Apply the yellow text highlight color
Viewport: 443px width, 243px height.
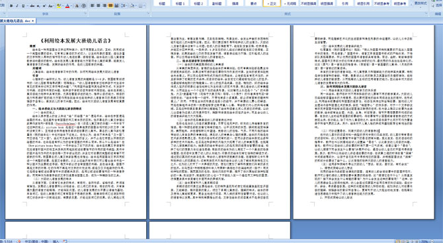pos(59,6)
